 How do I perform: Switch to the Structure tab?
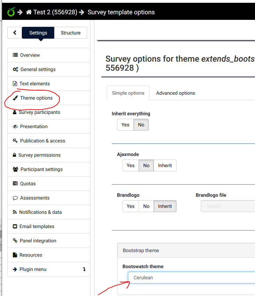71,33
